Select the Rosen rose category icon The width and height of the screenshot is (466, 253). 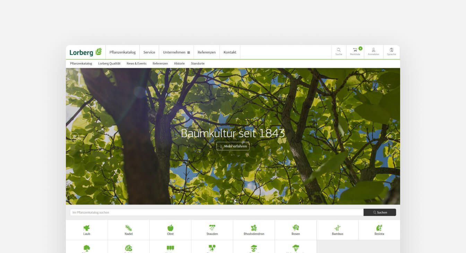click(296, 228)
